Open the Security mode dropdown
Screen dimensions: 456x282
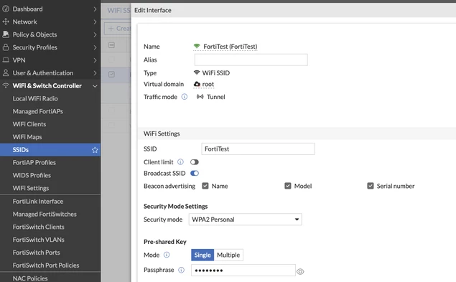pyautogui.click(x=245, y=219)
